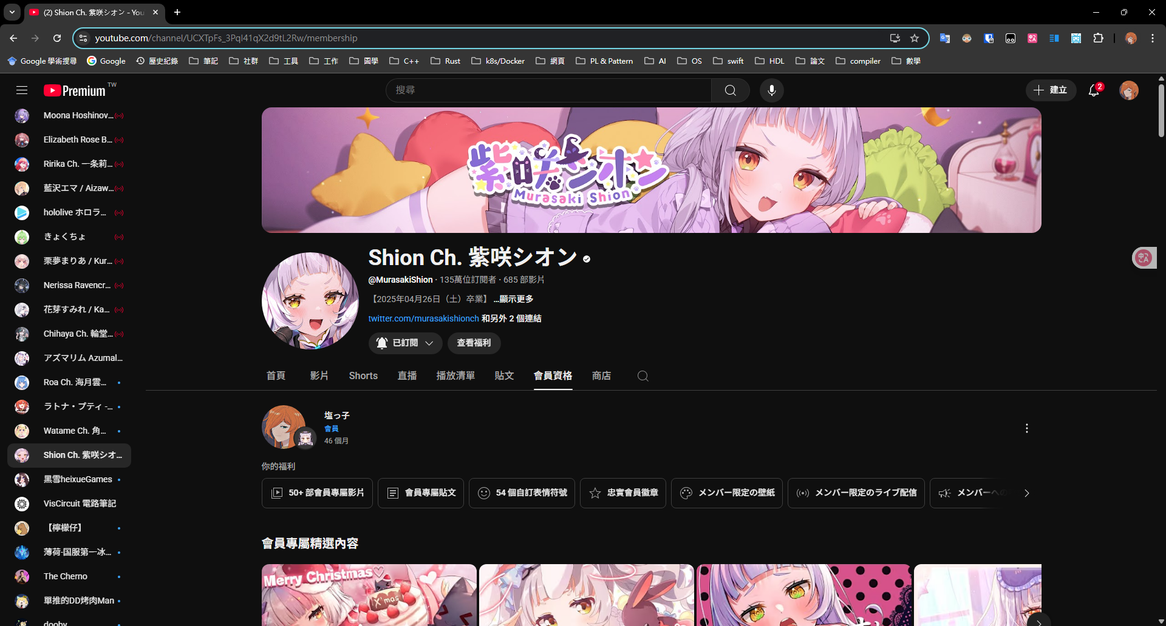Switch to the 影片 tab

pos(319,376)
